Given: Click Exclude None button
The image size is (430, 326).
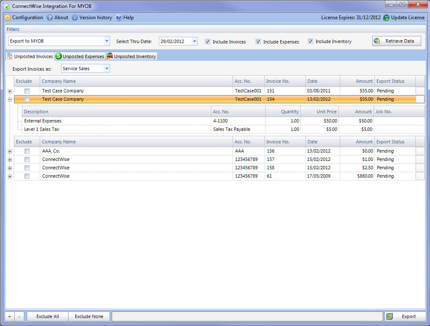Looking at the screenshot, I should pos(89,316).
